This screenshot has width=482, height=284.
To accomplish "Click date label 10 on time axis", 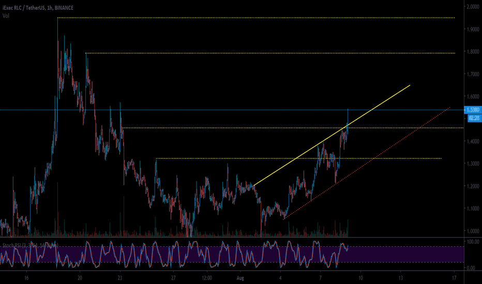I will (x=360, y=278).
